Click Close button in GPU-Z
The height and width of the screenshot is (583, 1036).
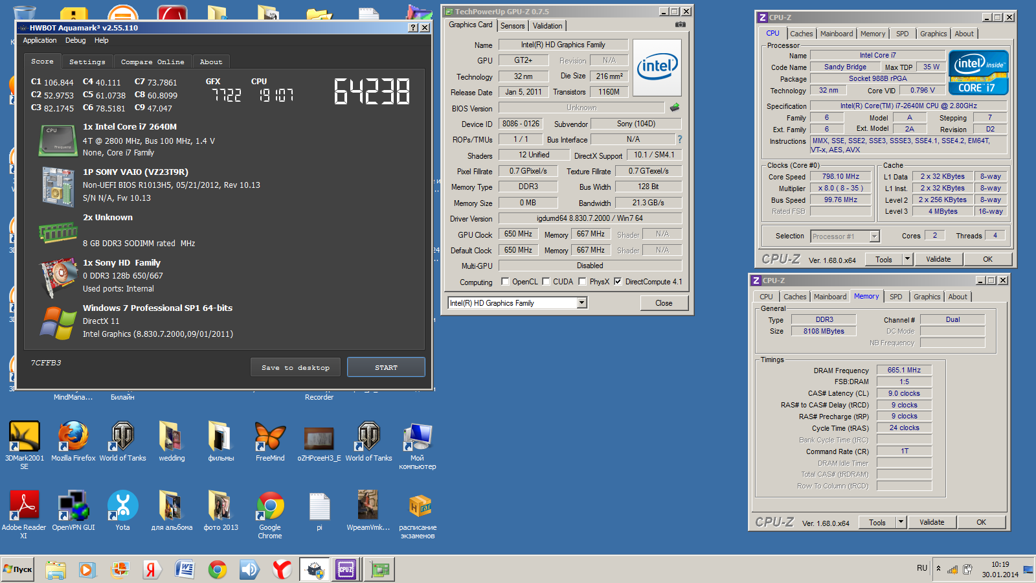(x=664, y=303)
